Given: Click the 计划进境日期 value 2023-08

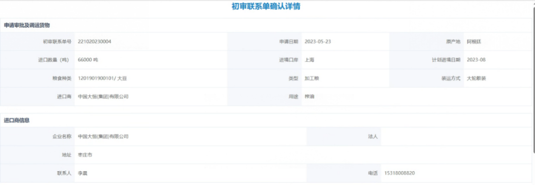Looking at the screenshot, I should pyautogui.click(x=476, y=60).
